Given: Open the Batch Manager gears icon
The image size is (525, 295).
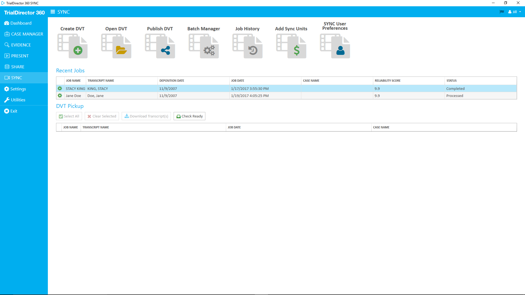Looking at the screenshot, I should point(204,46).
